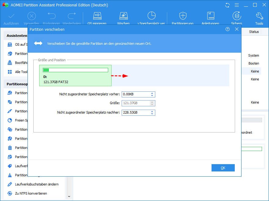The image size is (269, 201).
Task: Click the disabled Größe field
Action: tap(138, 103)
